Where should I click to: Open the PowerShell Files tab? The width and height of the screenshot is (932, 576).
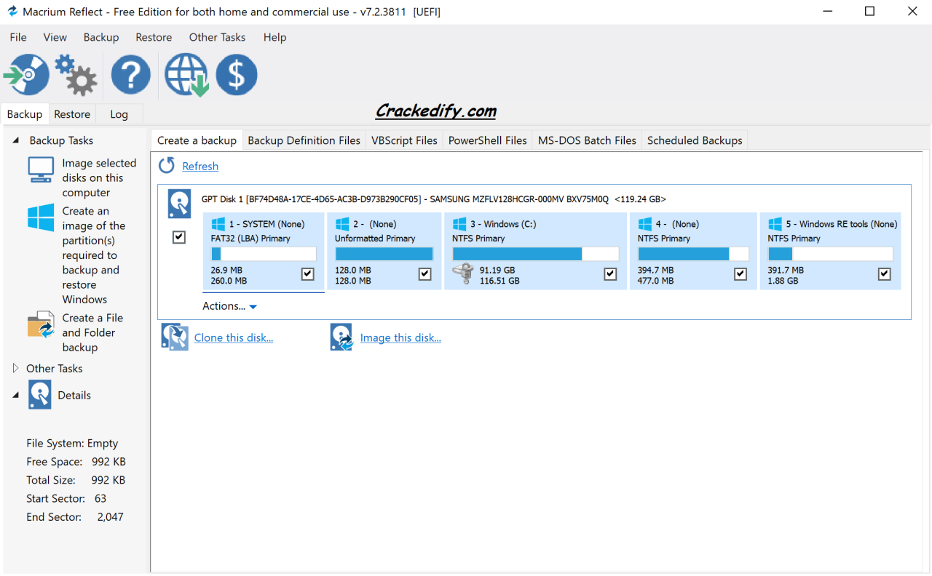point(488,140)
